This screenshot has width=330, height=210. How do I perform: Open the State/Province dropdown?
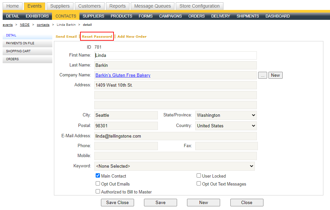(x=226, y=115)
